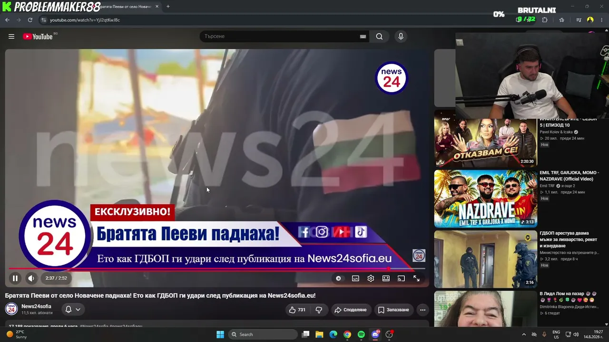Click the News24sofia.eu in-video end card icon

[x=419, y=255]
